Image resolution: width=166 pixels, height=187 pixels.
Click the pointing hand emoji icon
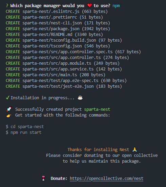(x=9, y=116)
